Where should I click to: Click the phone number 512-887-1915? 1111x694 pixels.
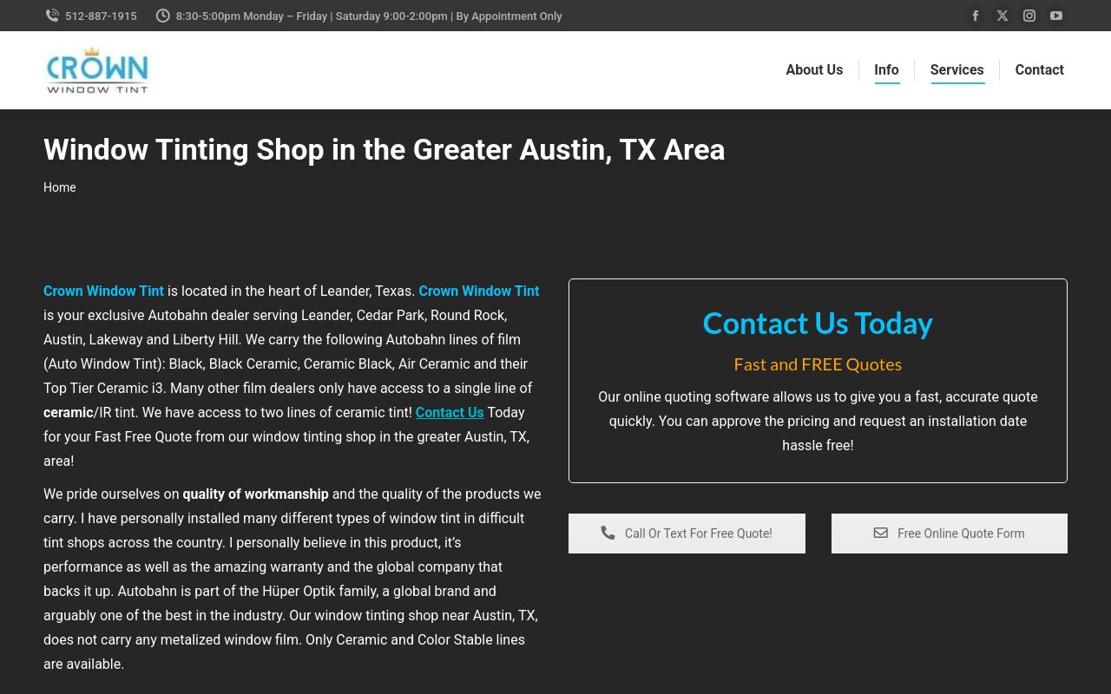101,16
